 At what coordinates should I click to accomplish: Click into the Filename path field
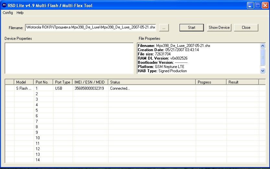coord(90,27)
